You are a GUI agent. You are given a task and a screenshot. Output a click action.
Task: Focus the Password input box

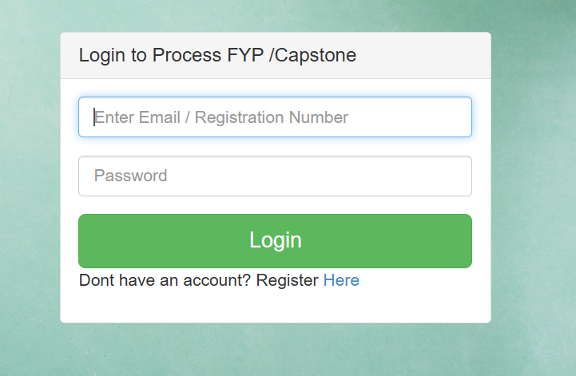coord(275,176)
